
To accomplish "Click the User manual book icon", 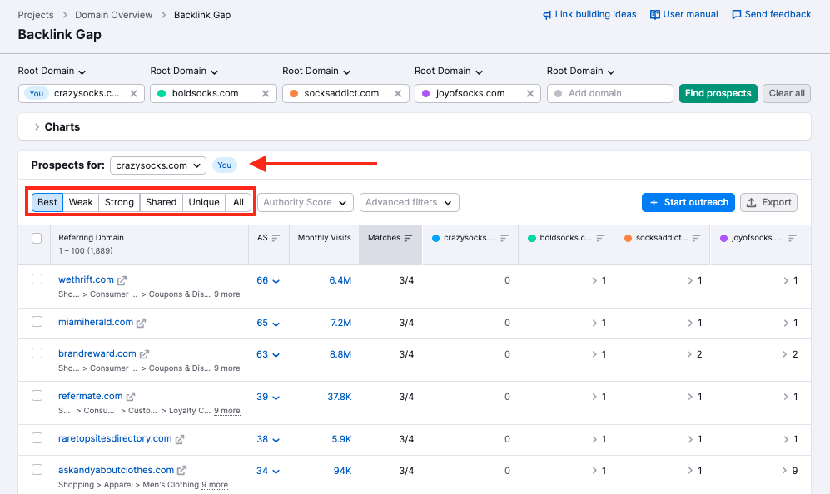I will 655,15.
